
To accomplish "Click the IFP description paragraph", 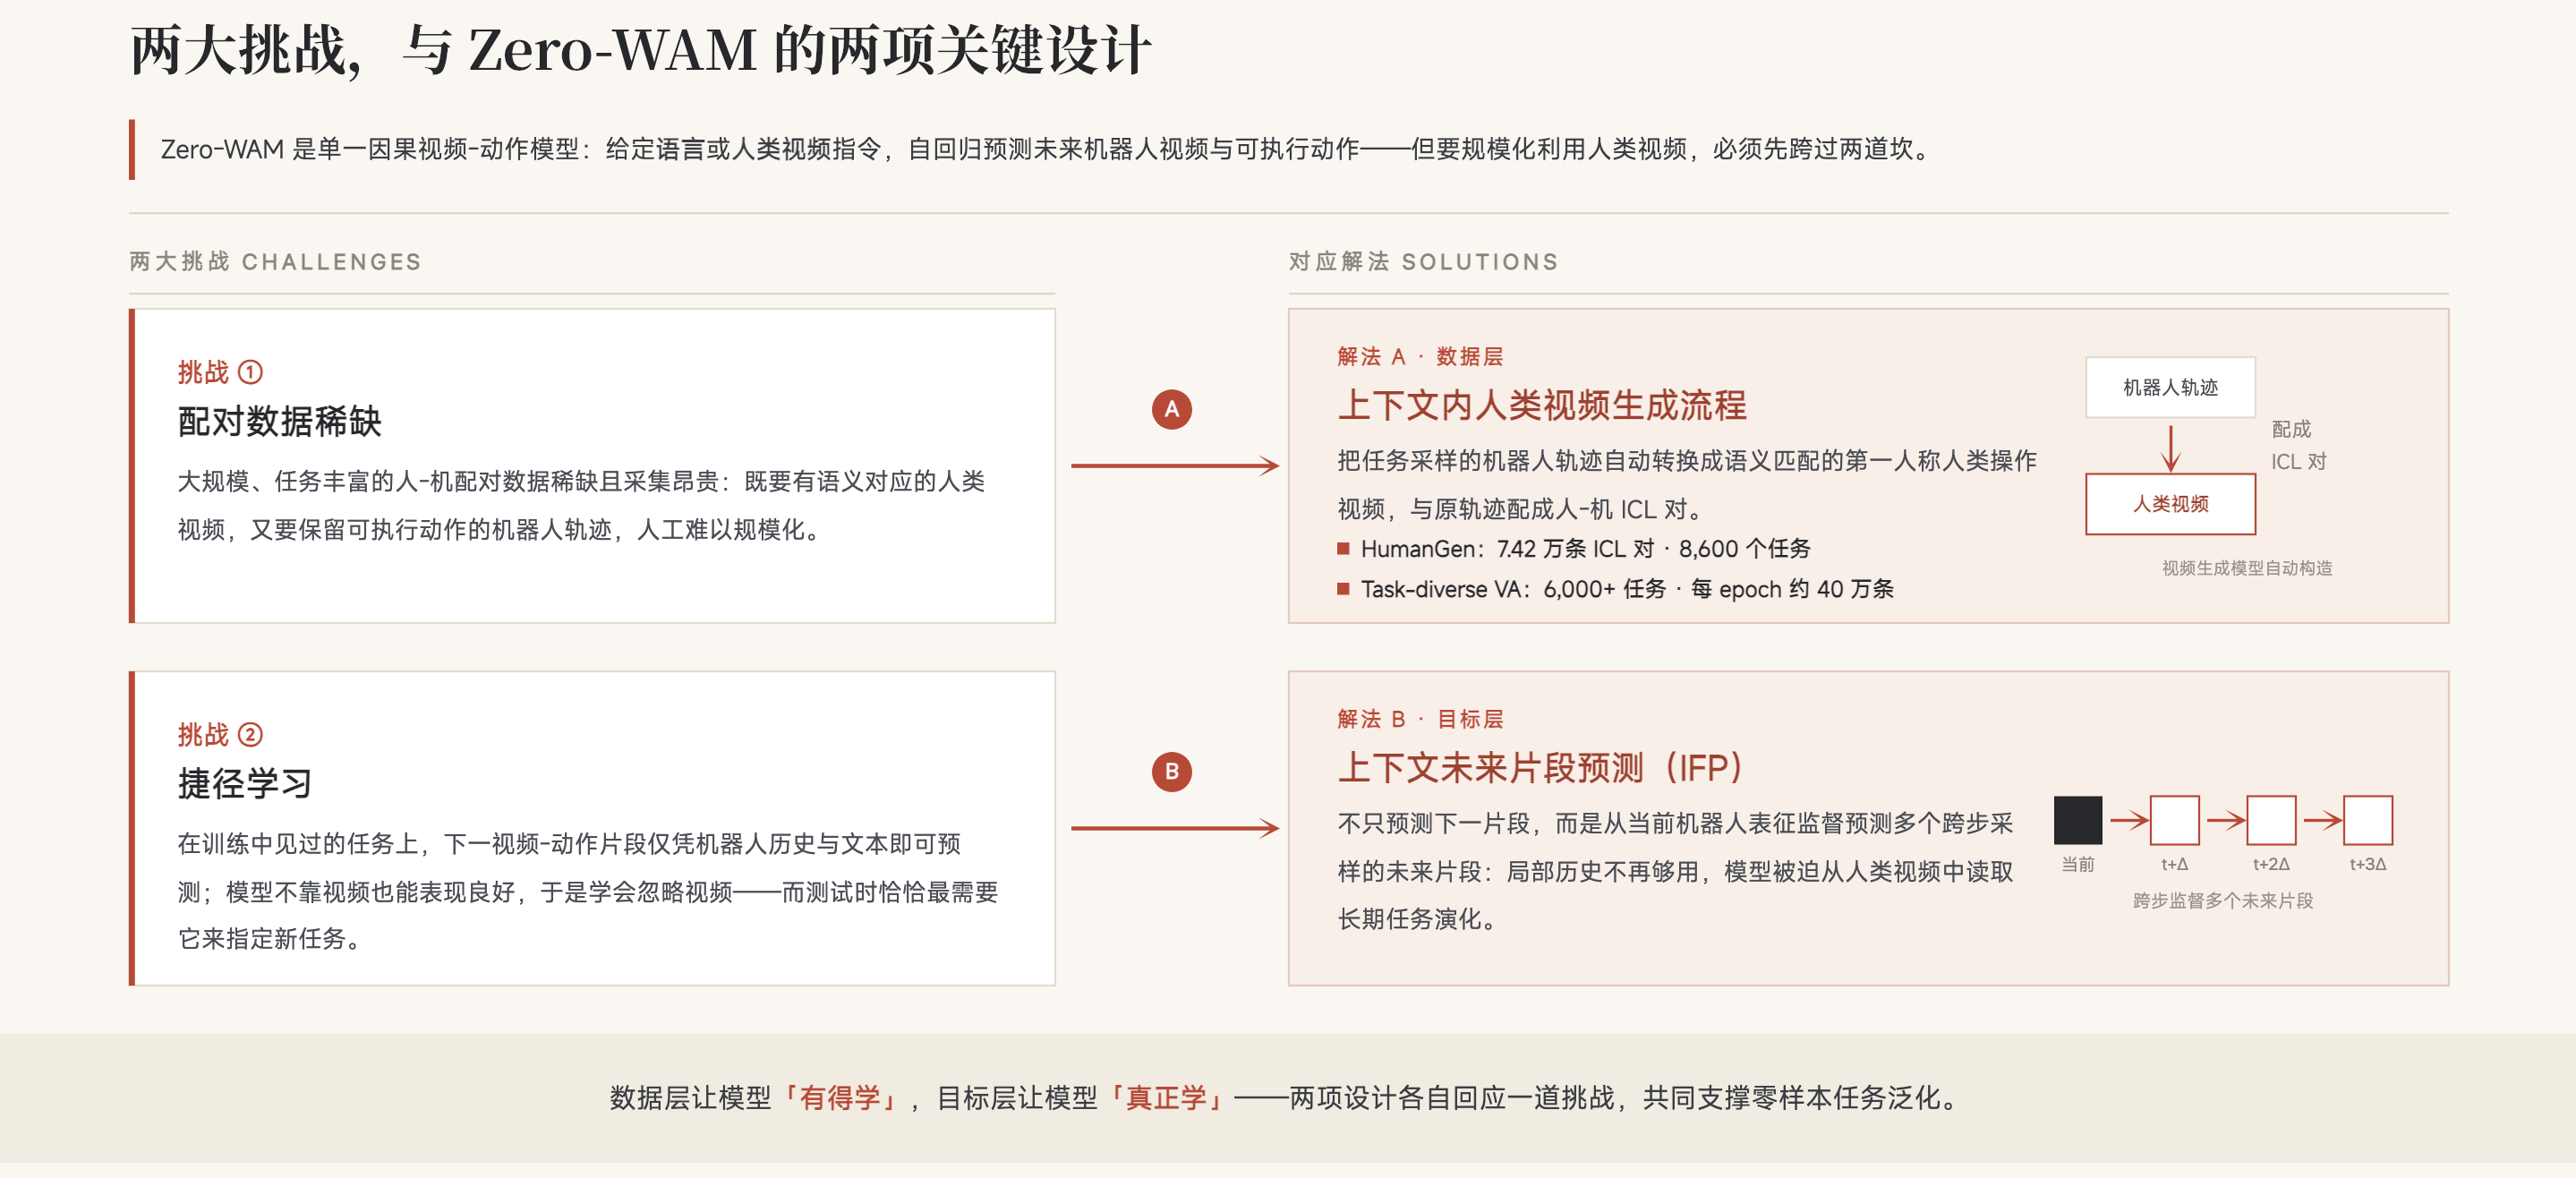I will tap(1675, 871).
